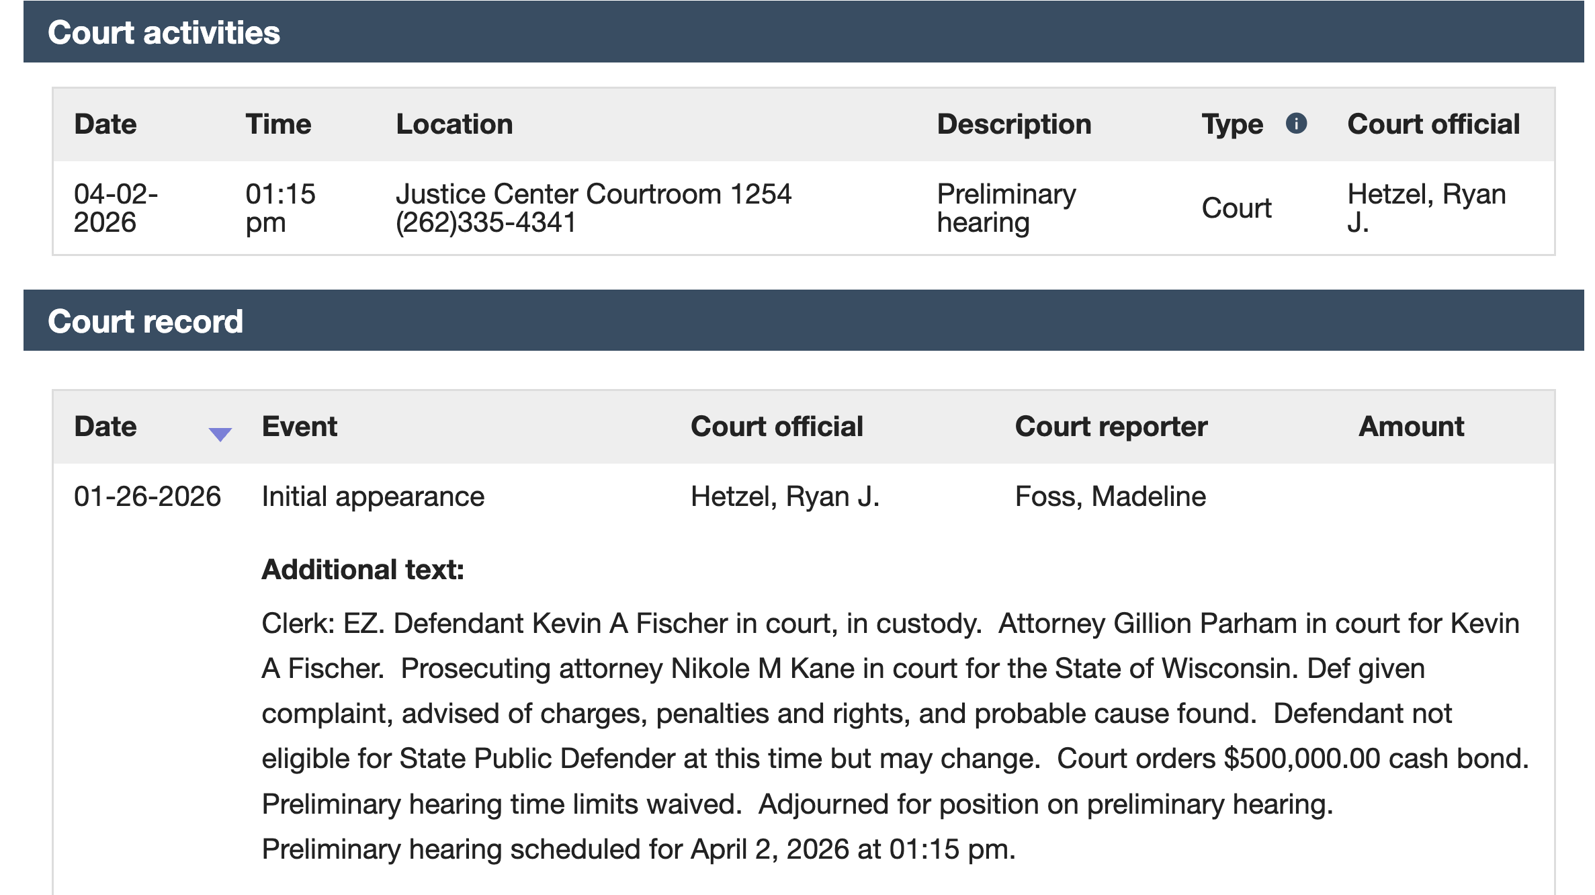Image resolution: width=1595 pixels, height=895 pixels.
Task: Select the Preliminary hearing description cell
Action: click(x=1006, y=208)
